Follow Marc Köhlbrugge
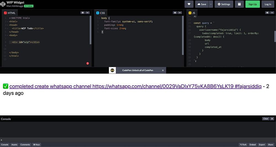Screen dimensions: 276x147 (29, 6)
